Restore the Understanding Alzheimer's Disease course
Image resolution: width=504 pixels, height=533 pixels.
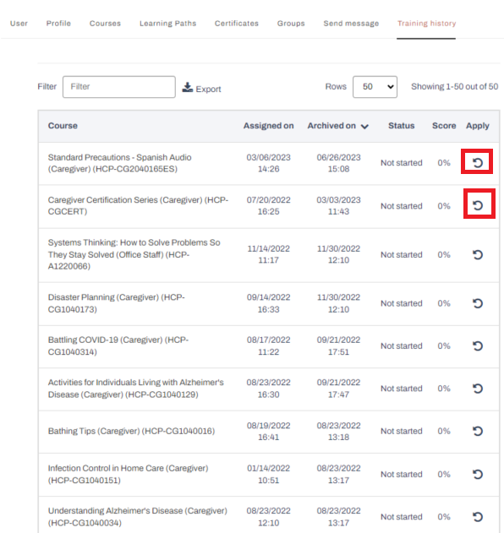pos(478,517)
